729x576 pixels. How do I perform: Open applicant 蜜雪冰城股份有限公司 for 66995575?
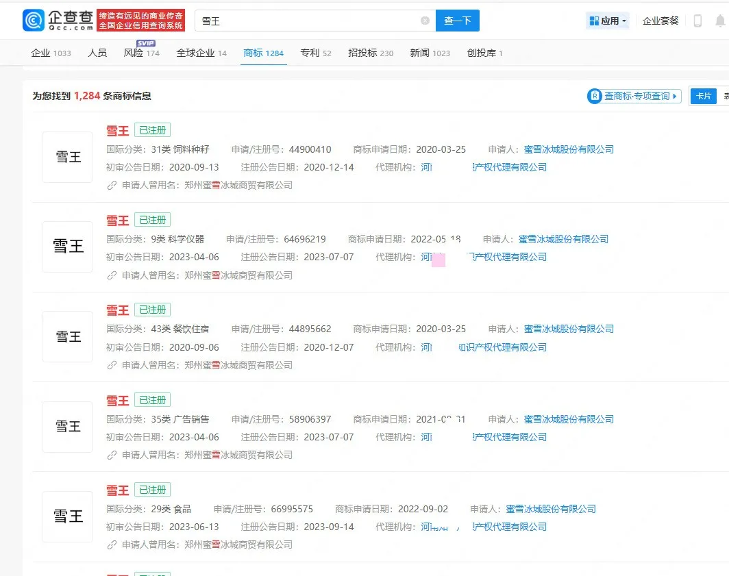tap(551, 509)
